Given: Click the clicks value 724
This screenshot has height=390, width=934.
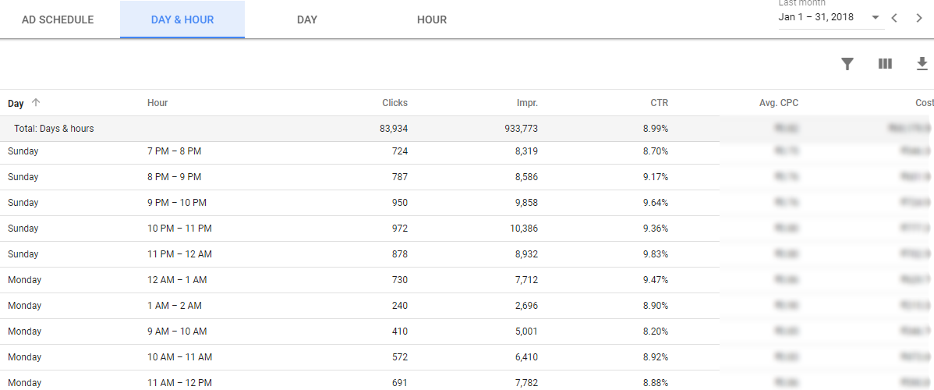Looking at the screenshot, I should (400, 151).
